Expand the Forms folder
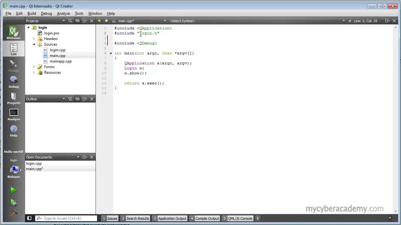 [34, 67]
